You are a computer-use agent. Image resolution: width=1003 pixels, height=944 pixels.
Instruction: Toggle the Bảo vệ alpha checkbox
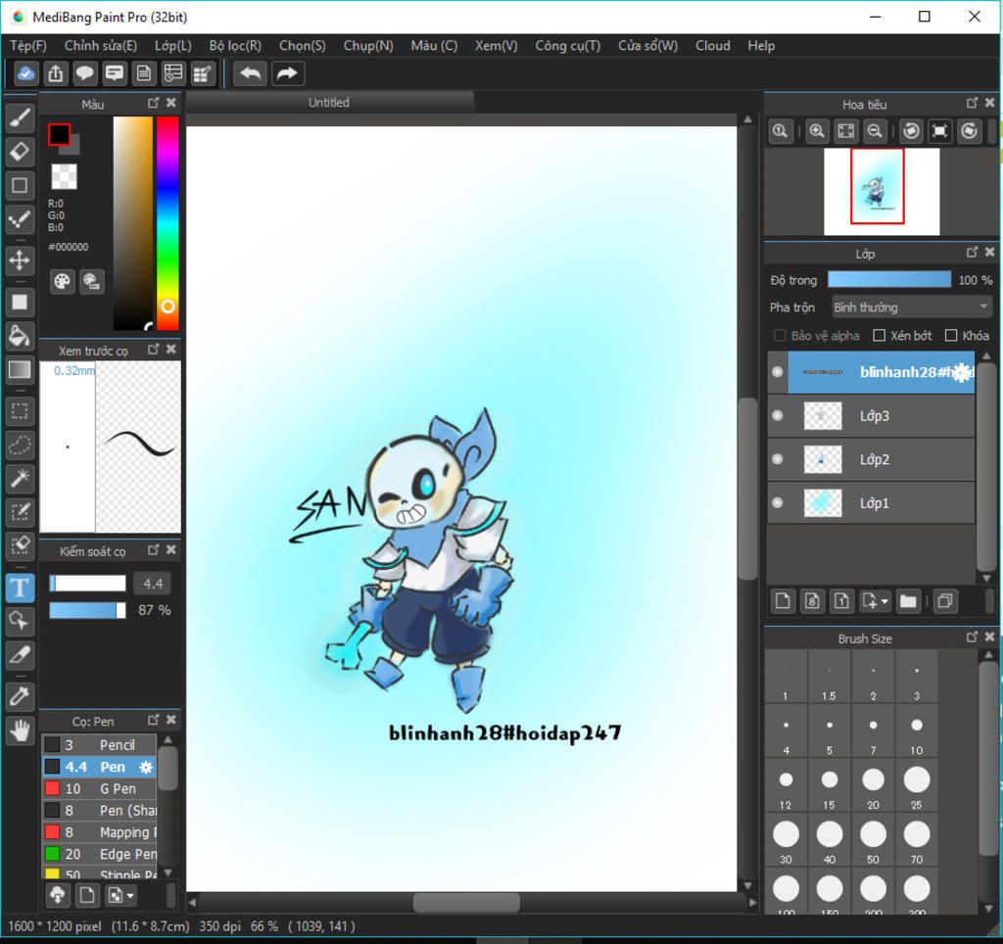click(780, 336)
